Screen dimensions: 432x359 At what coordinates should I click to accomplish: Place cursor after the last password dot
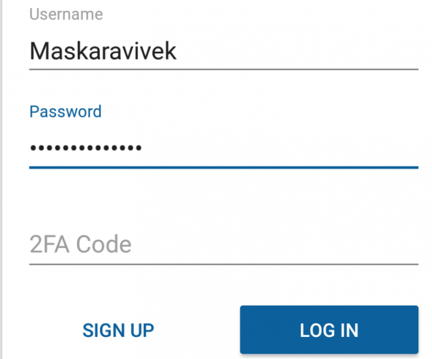click(143, 149)
